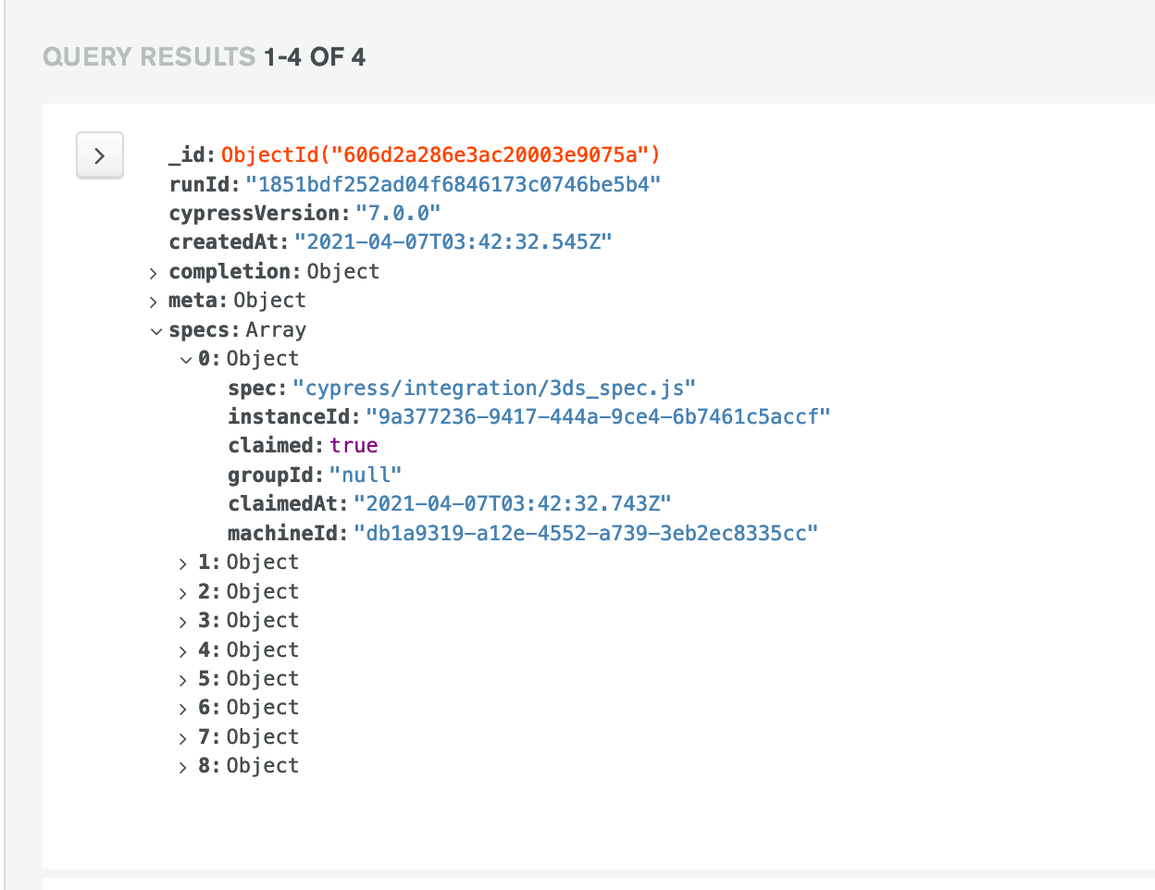Expand the 2: Object entry
The height and width of the screenshot is (890, 1155).
[183, 593]
